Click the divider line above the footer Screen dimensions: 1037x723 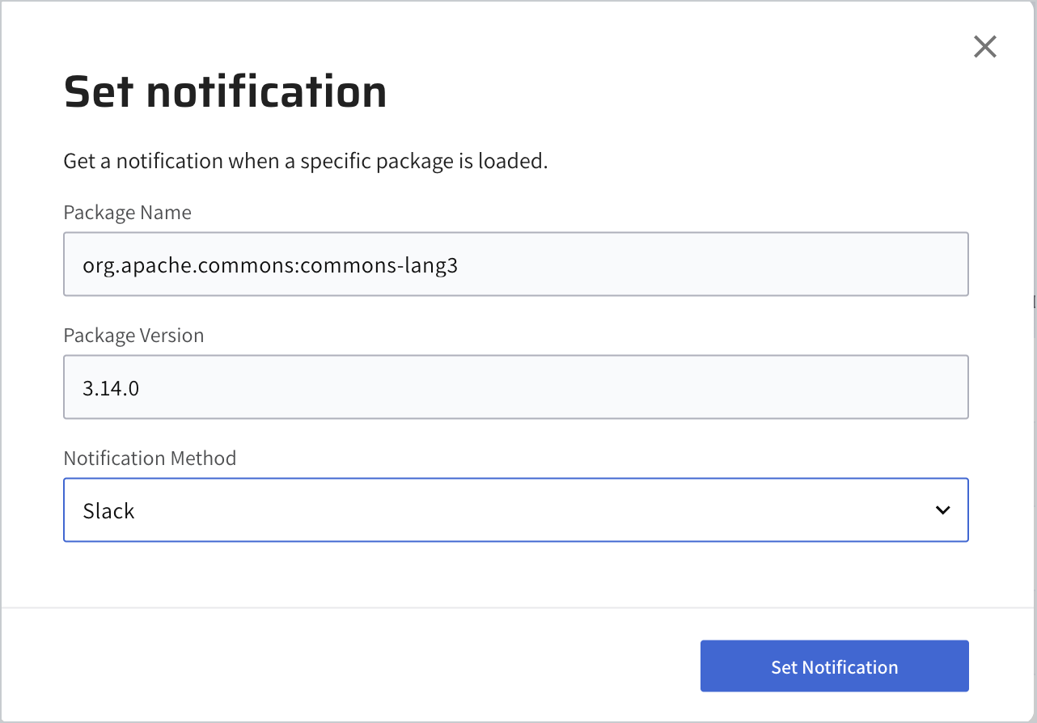[518, 607]
